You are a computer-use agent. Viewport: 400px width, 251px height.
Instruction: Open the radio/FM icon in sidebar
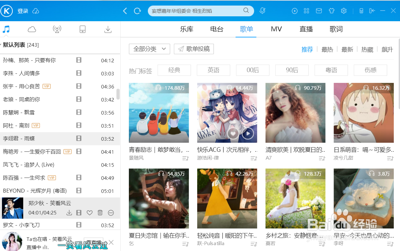(57, 29)
